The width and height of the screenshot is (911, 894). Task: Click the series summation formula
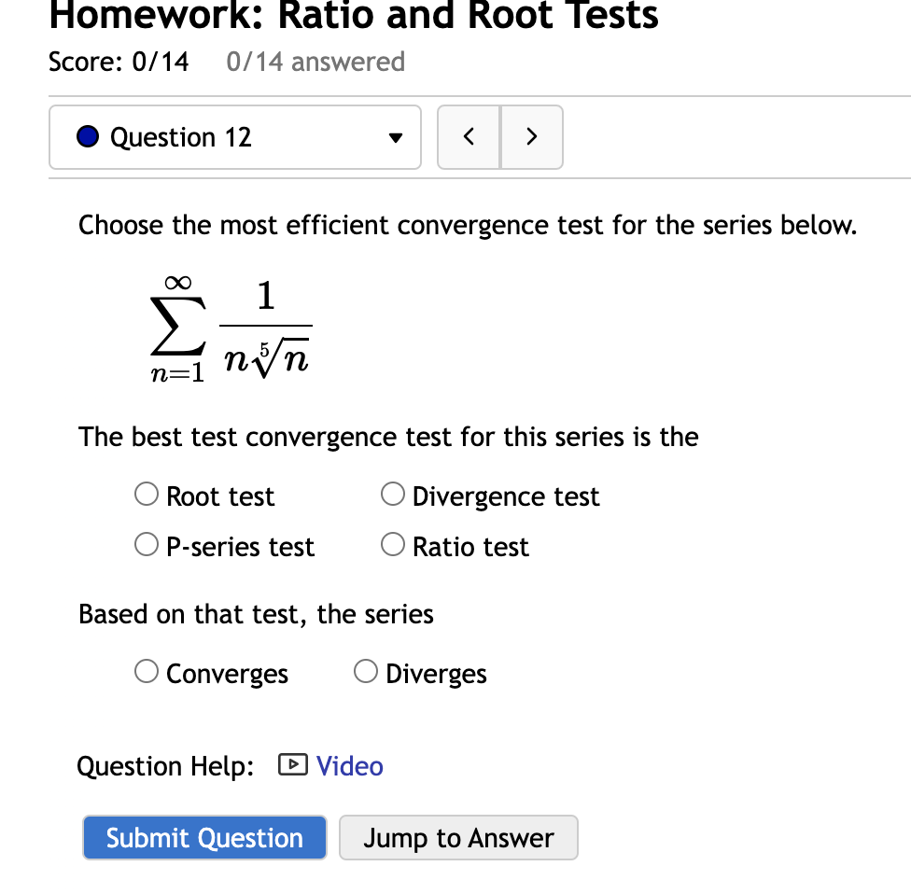(231, 327)
